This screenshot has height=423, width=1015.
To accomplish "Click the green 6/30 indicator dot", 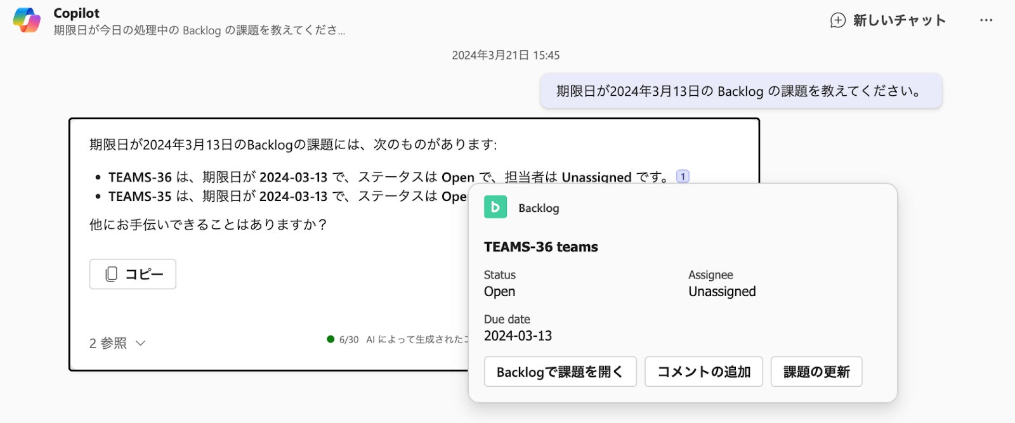I will (x=331, y=339).
